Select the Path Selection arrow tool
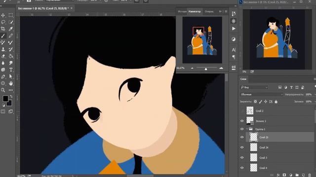316x177 pixels. coord(11,77)
